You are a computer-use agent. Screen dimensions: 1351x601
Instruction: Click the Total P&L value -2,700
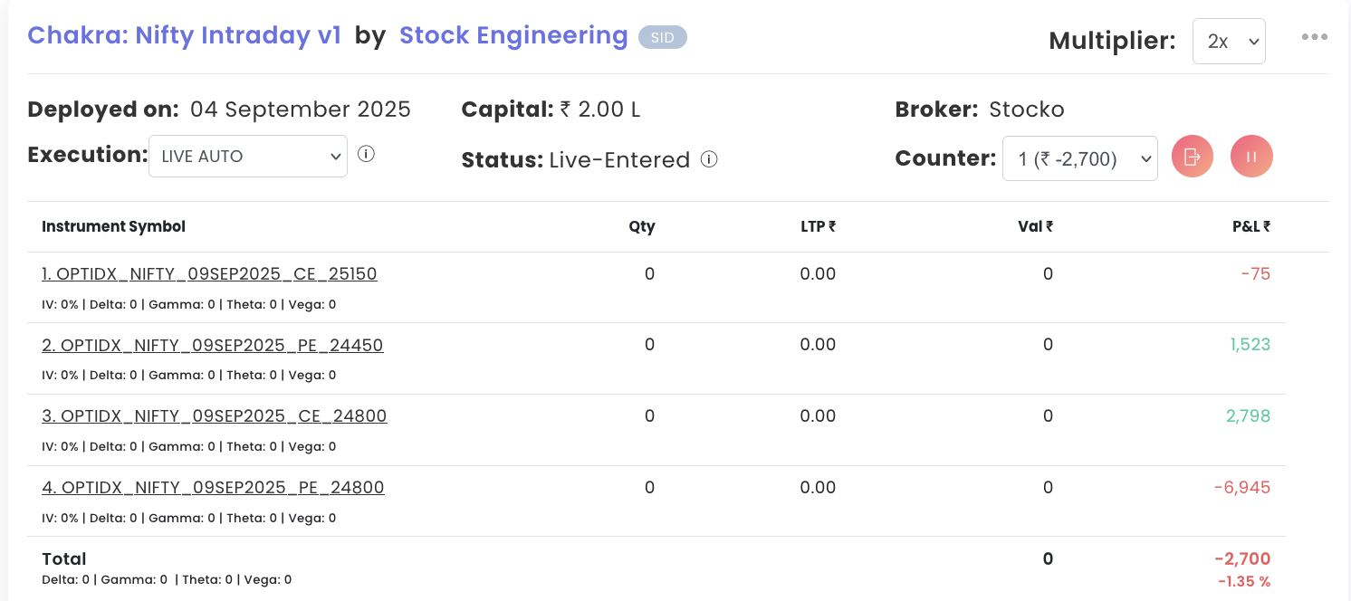click(x=1242, y=558)
